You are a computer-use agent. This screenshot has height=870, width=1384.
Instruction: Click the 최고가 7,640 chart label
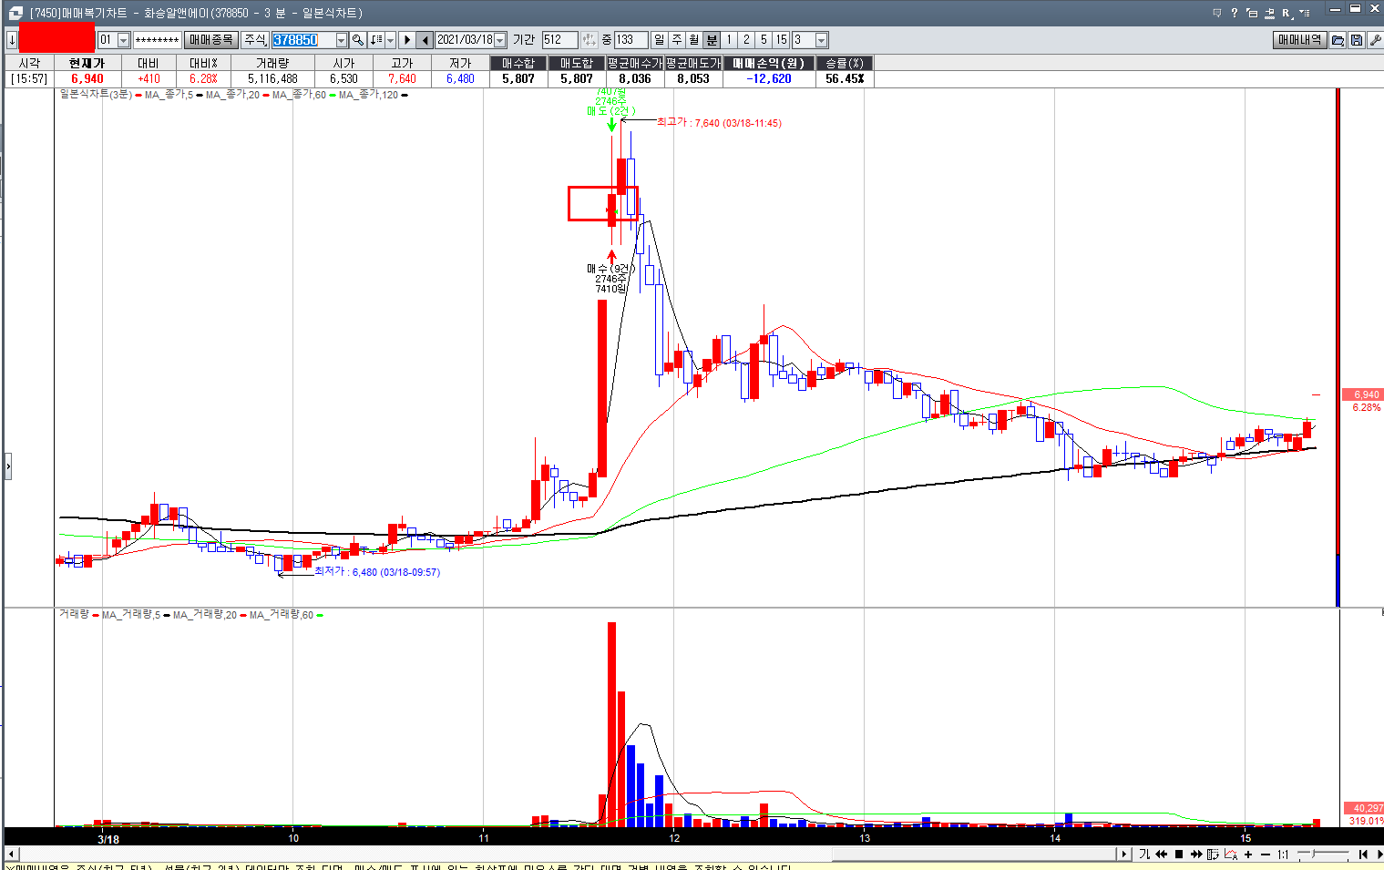719,122
